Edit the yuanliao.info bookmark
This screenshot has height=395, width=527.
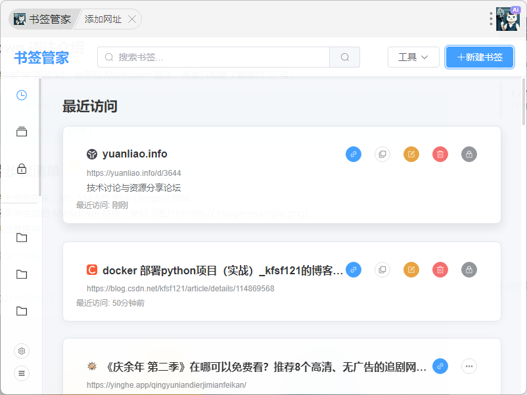[x=411, y=154]
